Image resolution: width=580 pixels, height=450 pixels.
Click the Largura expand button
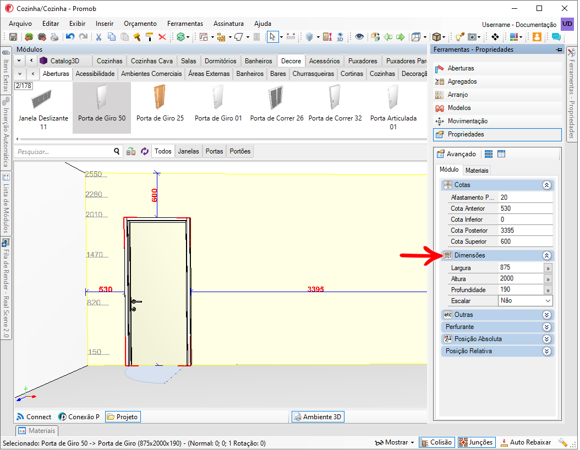[548, 268]
